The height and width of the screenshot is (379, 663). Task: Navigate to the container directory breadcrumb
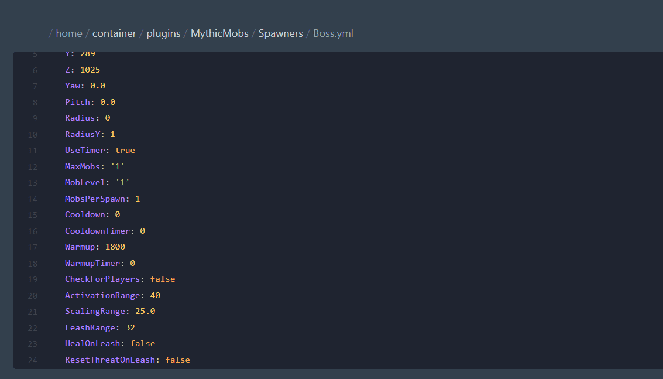(x=114, y=33)
